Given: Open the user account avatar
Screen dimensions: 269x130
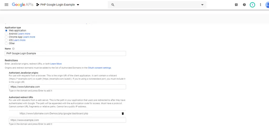Looking at the screenshot, I should coord(267,5).
